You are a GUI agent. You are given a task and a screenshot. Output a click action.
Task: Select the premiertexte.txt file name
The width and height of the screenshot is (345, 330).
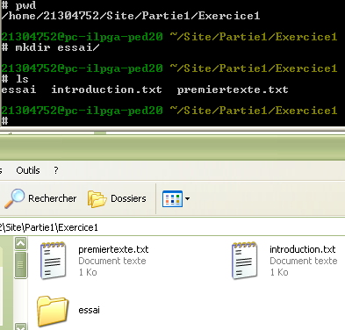coord(113,249)
